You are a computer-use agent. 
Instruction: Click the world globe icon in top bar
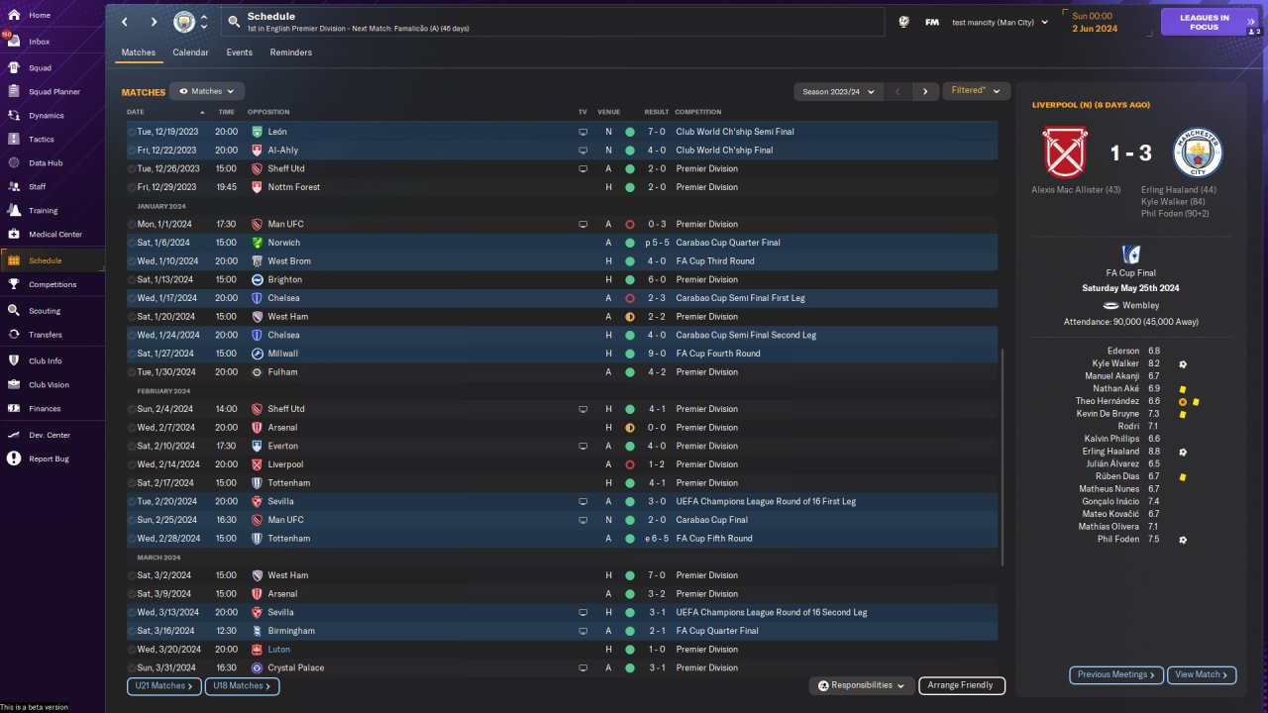coord(903,22)
